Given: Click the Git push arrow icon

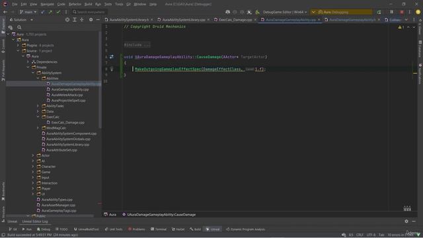Looking at the screenshot, I should point(50,12).
